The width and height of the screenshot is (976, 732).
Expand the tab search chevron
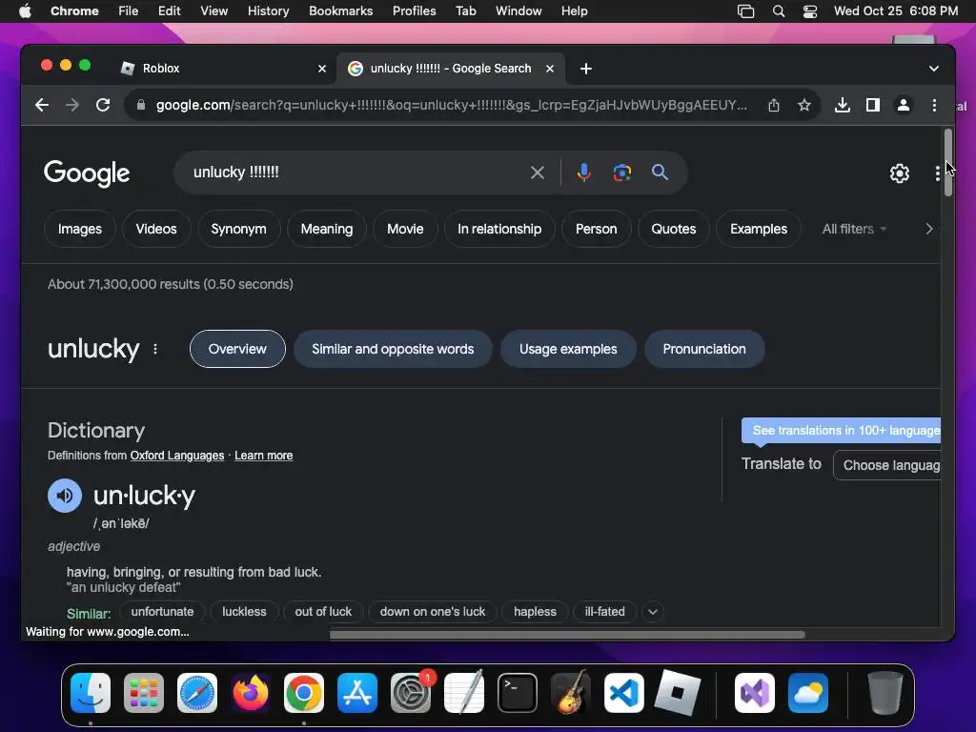click(x=934, y=69)
